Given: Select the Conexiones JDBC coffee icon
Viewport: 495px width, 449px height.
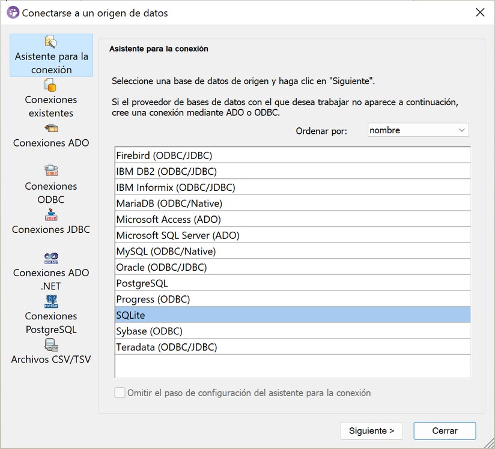Looking at the screenshot, I should [51, 215].
